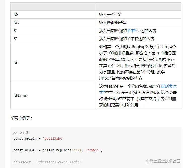Click the /\d/g regex in code

[79, 150]
